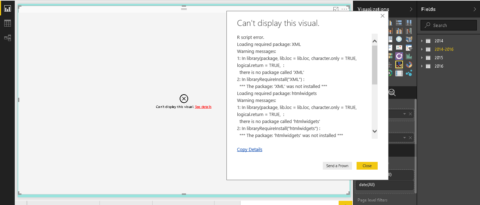Select the ribbon chart visualization icon
This screenshot has height=205, width=480.
coord(409,31)
